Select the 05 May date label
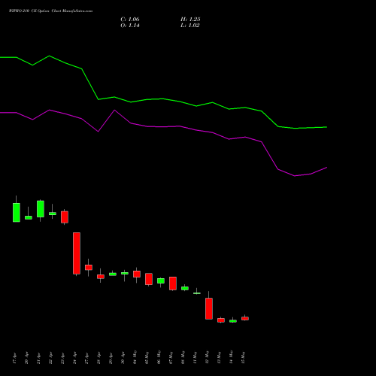Viewport: 376px width, 376px height. pos(147,357)
